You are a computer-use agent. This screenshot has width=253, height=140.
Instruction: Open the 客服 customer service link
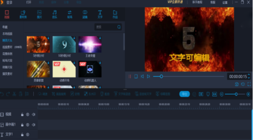pyautogui.click(x=213, y=2)
